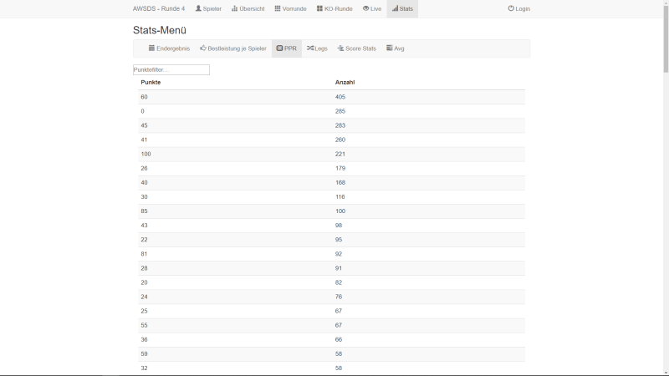Switch to the PPR tab
The width and height of the screenshot is (669, 376).
[x=286, y=48]
